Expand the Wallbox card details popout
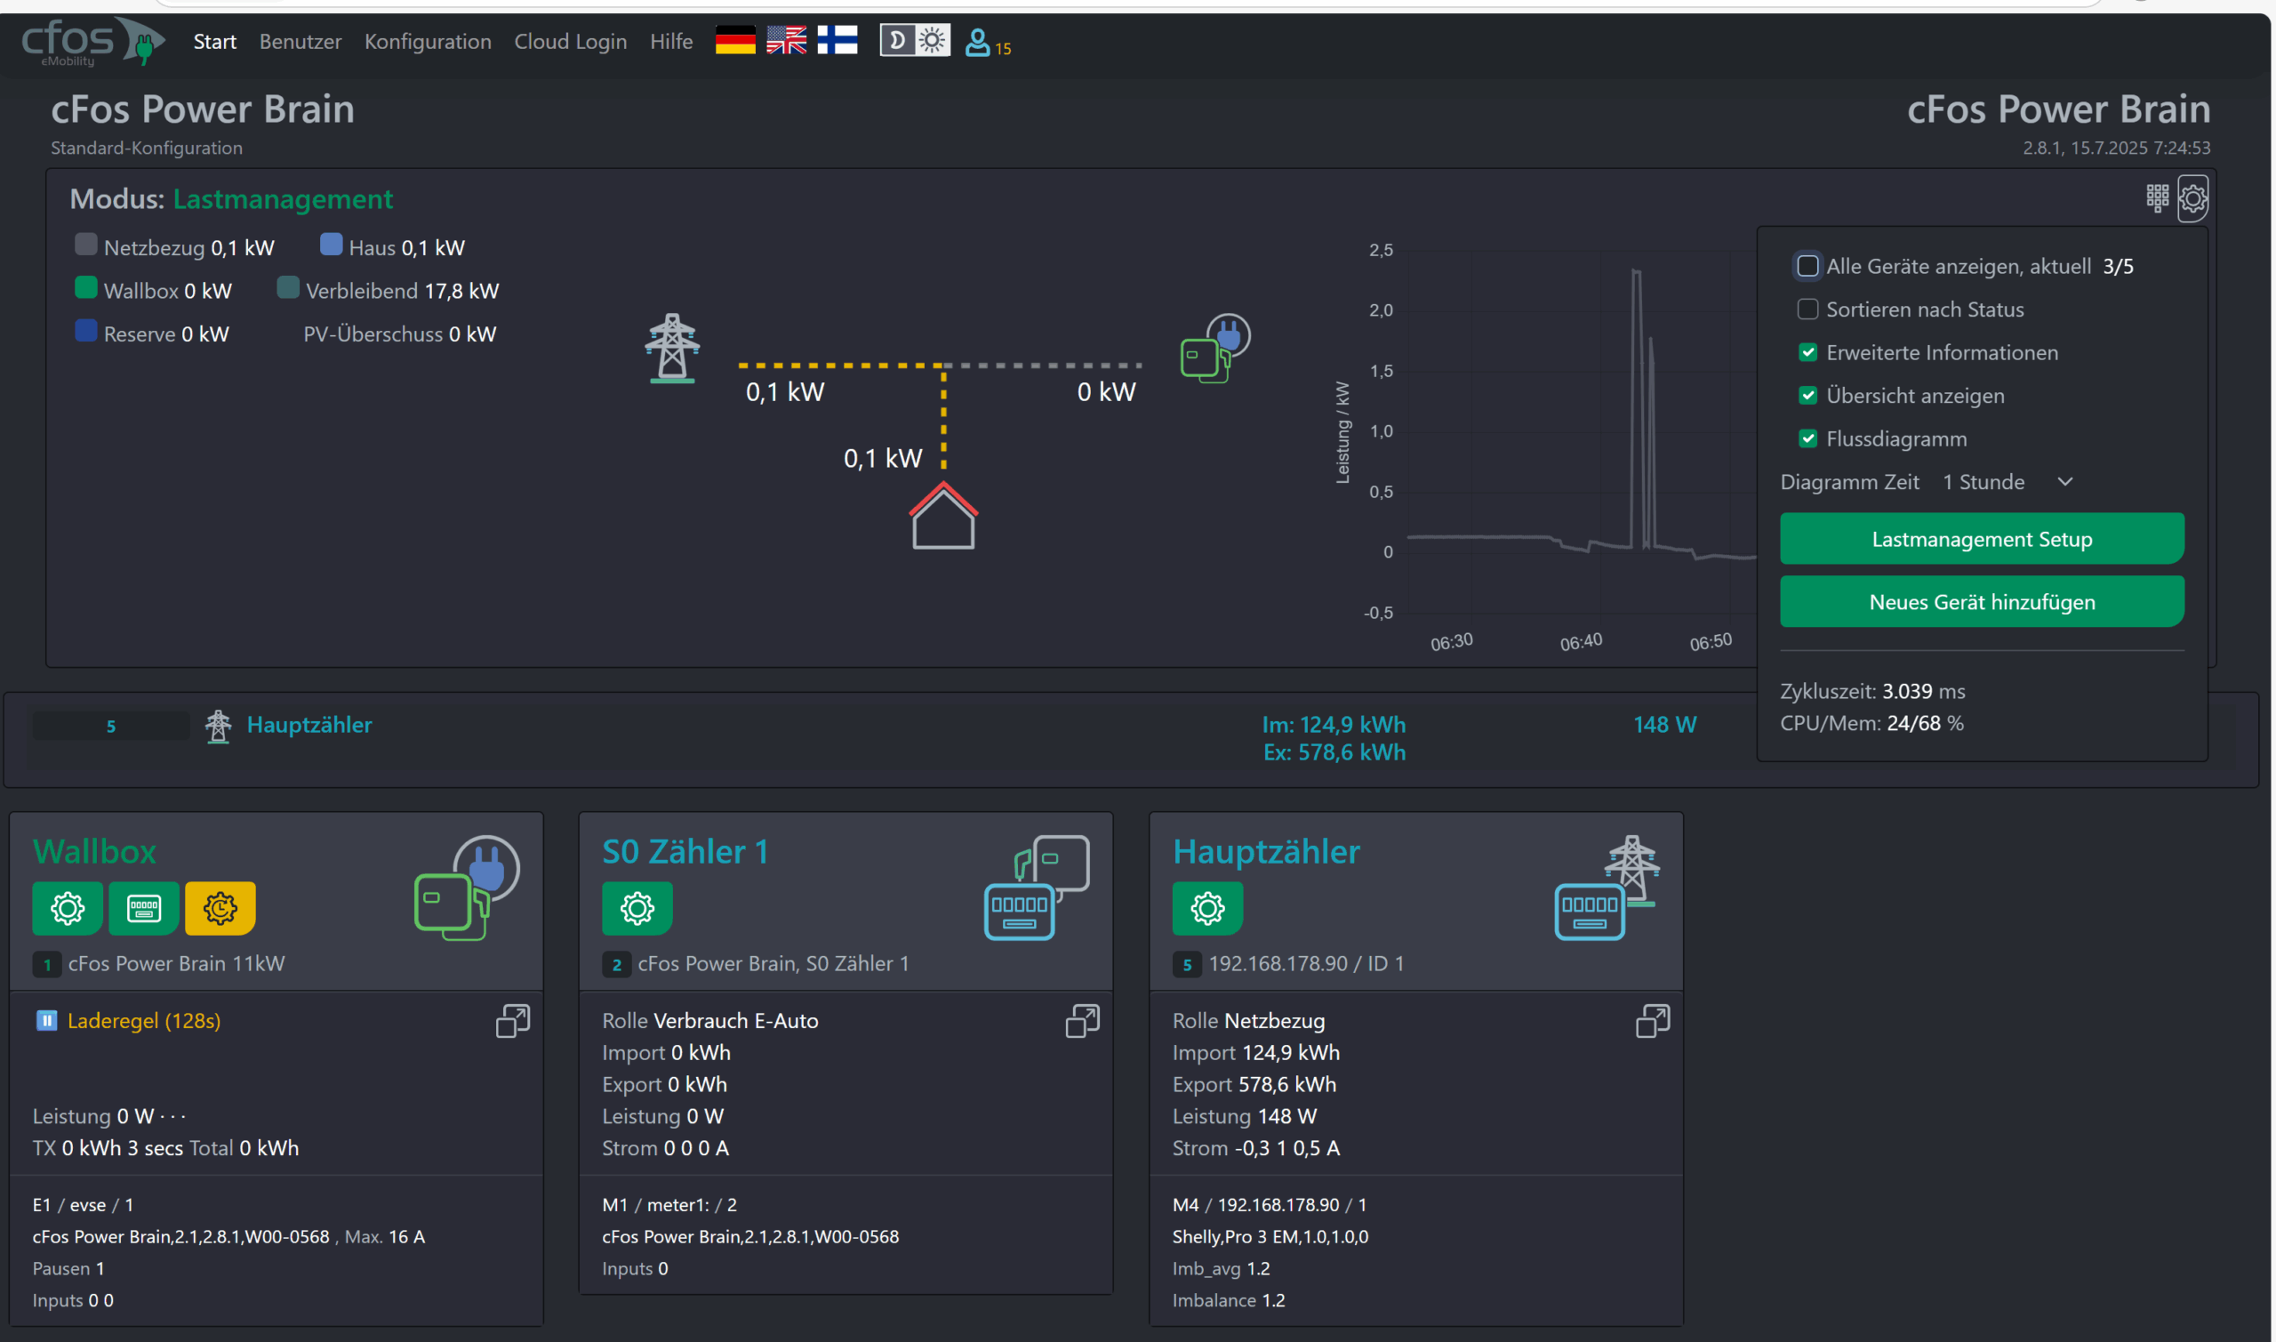The width and height of the screenshot is (2276, 1342). click(512, 1021)
